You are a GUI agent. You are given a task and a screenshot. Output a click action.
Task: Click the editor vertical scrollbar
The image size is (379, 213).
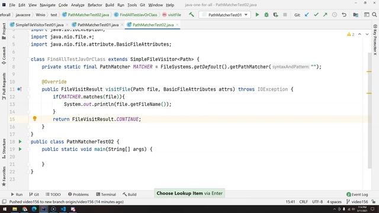coord(370,110)
